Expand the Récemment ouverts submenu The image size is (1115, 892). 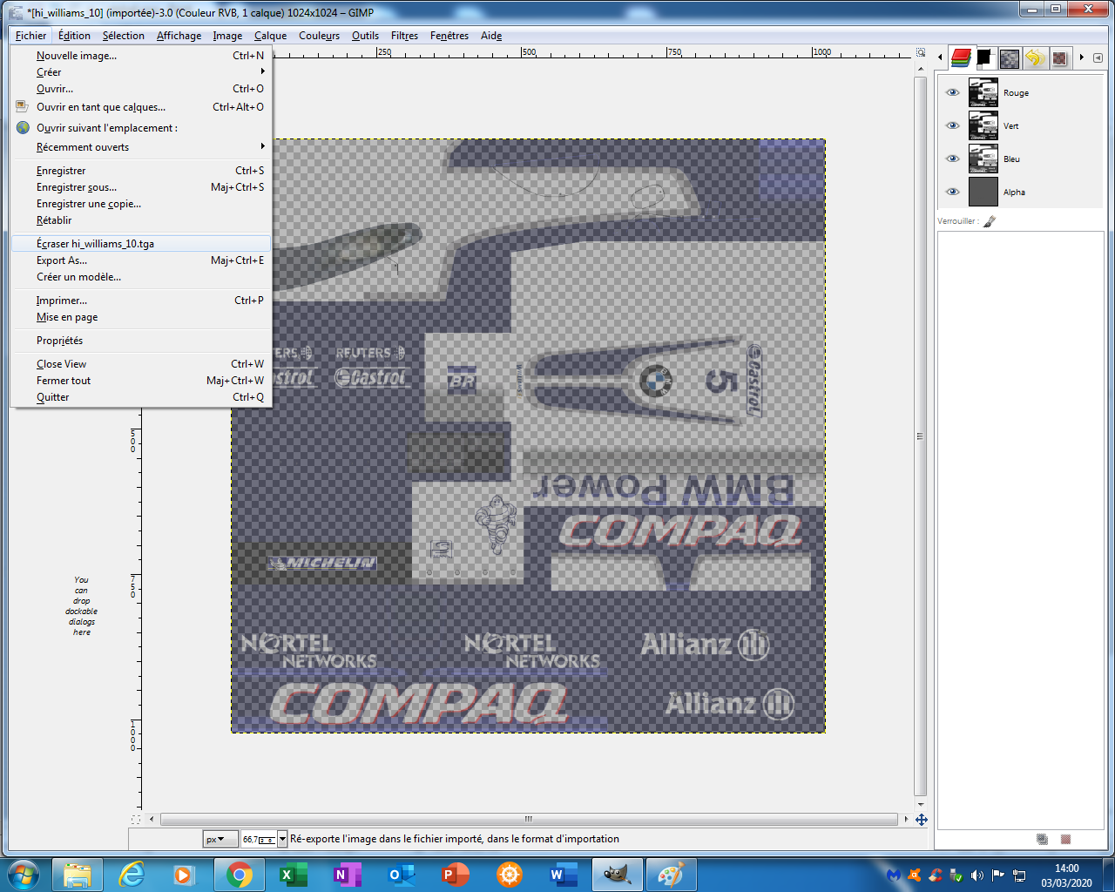(x=262, y=146)
